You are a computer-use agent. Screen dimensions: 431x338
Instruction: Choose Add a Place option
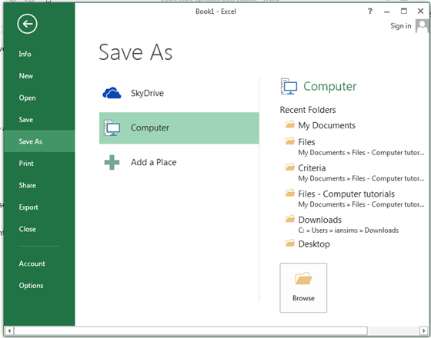[179, 162]
